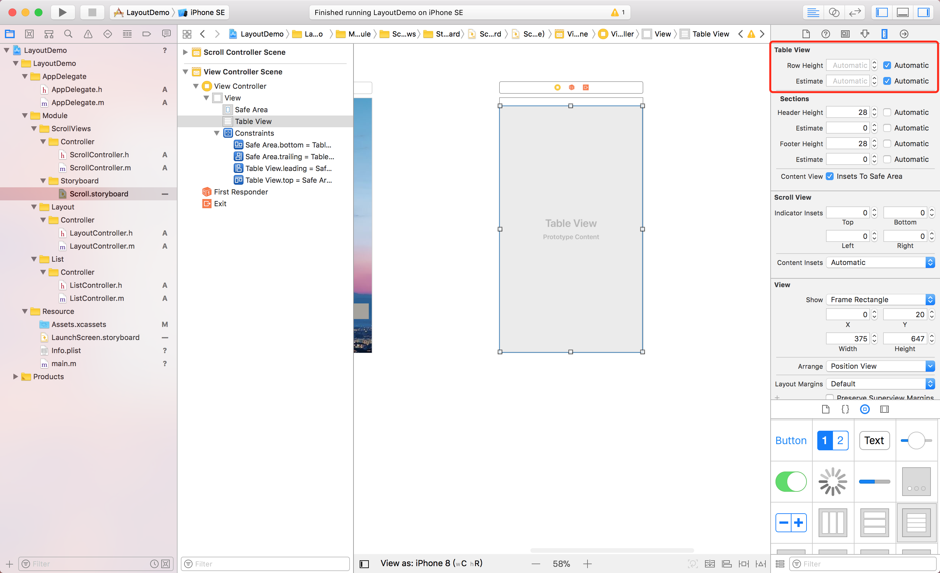Open the Size inspector ruler icon
This screenshot has width=940, height=573.
pos(884,34)
